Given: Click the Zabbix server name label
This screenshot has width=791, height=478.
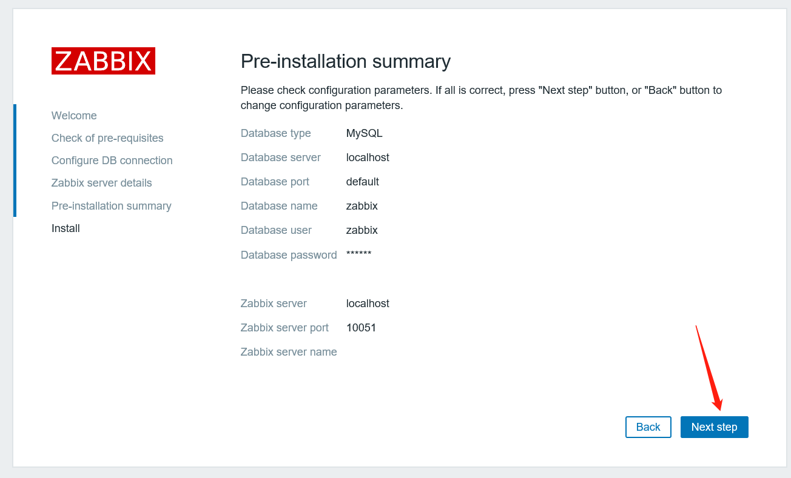Looking at the screenshot, I should click(x=288, y=352).
